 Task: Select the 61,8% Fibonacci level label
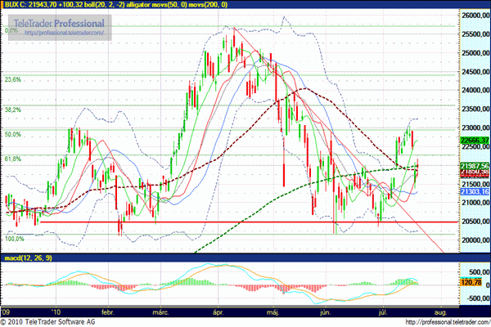tap(12, 159)
